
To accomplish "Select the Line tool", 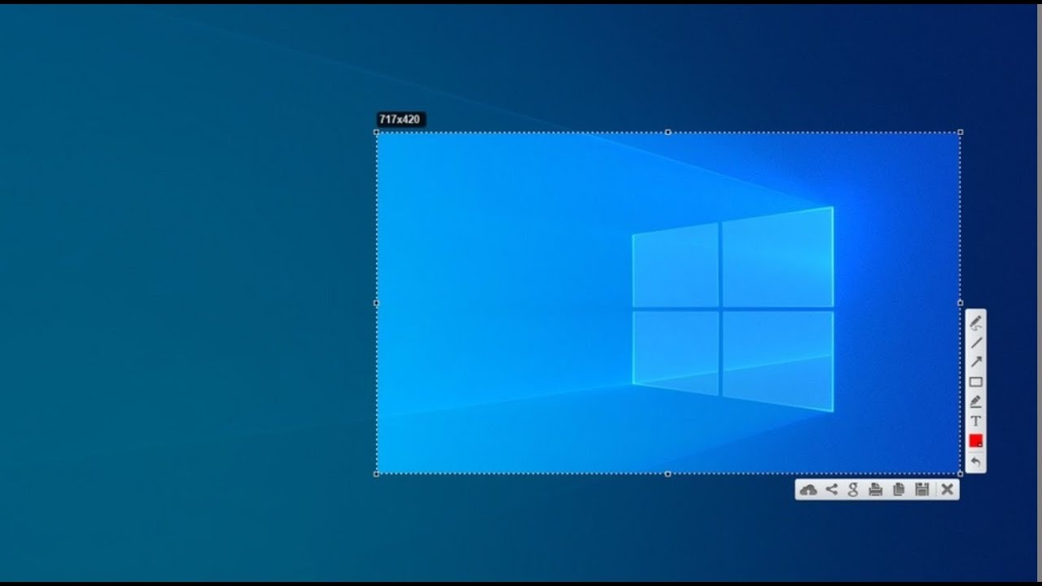I will pos(975,343).
